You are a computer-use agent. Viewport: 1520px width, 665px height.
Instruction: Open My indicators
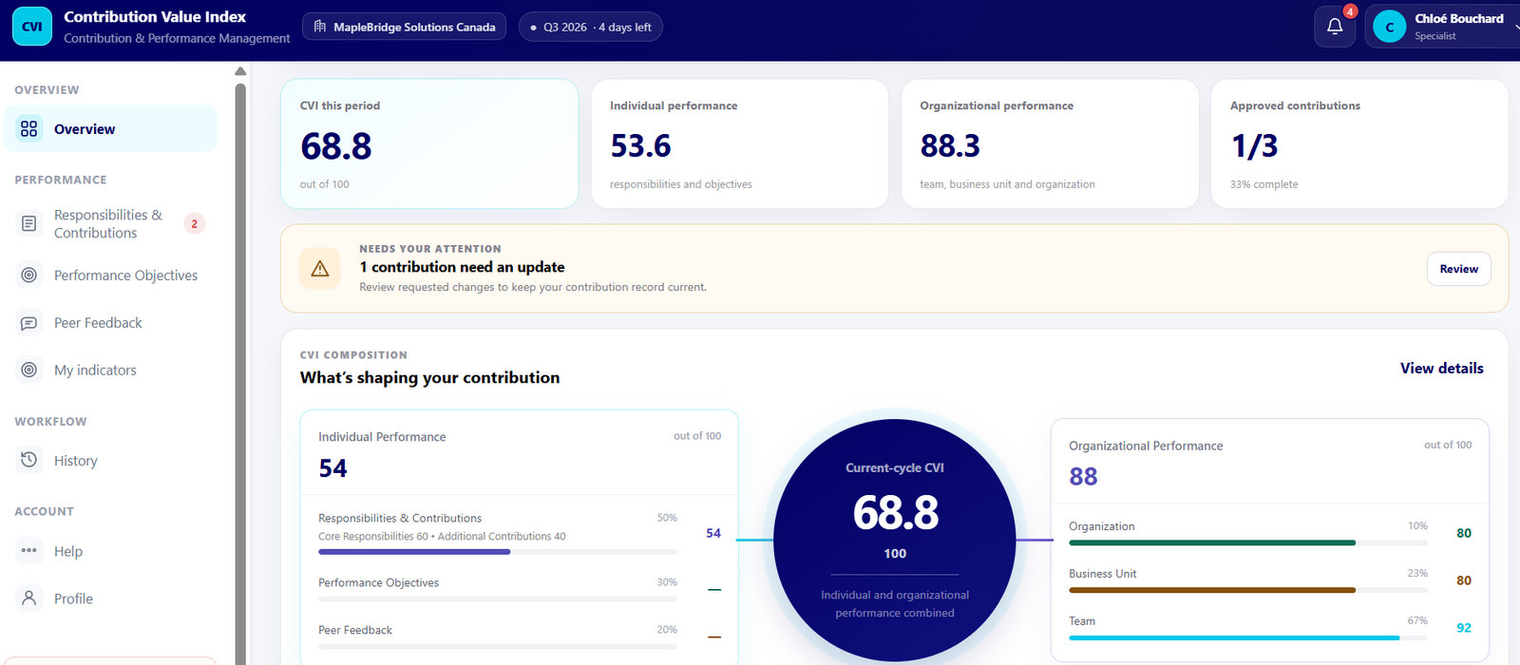[110, 370]
